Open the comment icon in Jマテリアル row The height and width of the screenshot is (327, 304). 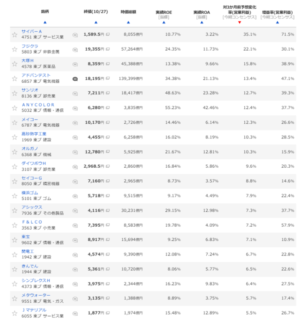click(75, 313)
